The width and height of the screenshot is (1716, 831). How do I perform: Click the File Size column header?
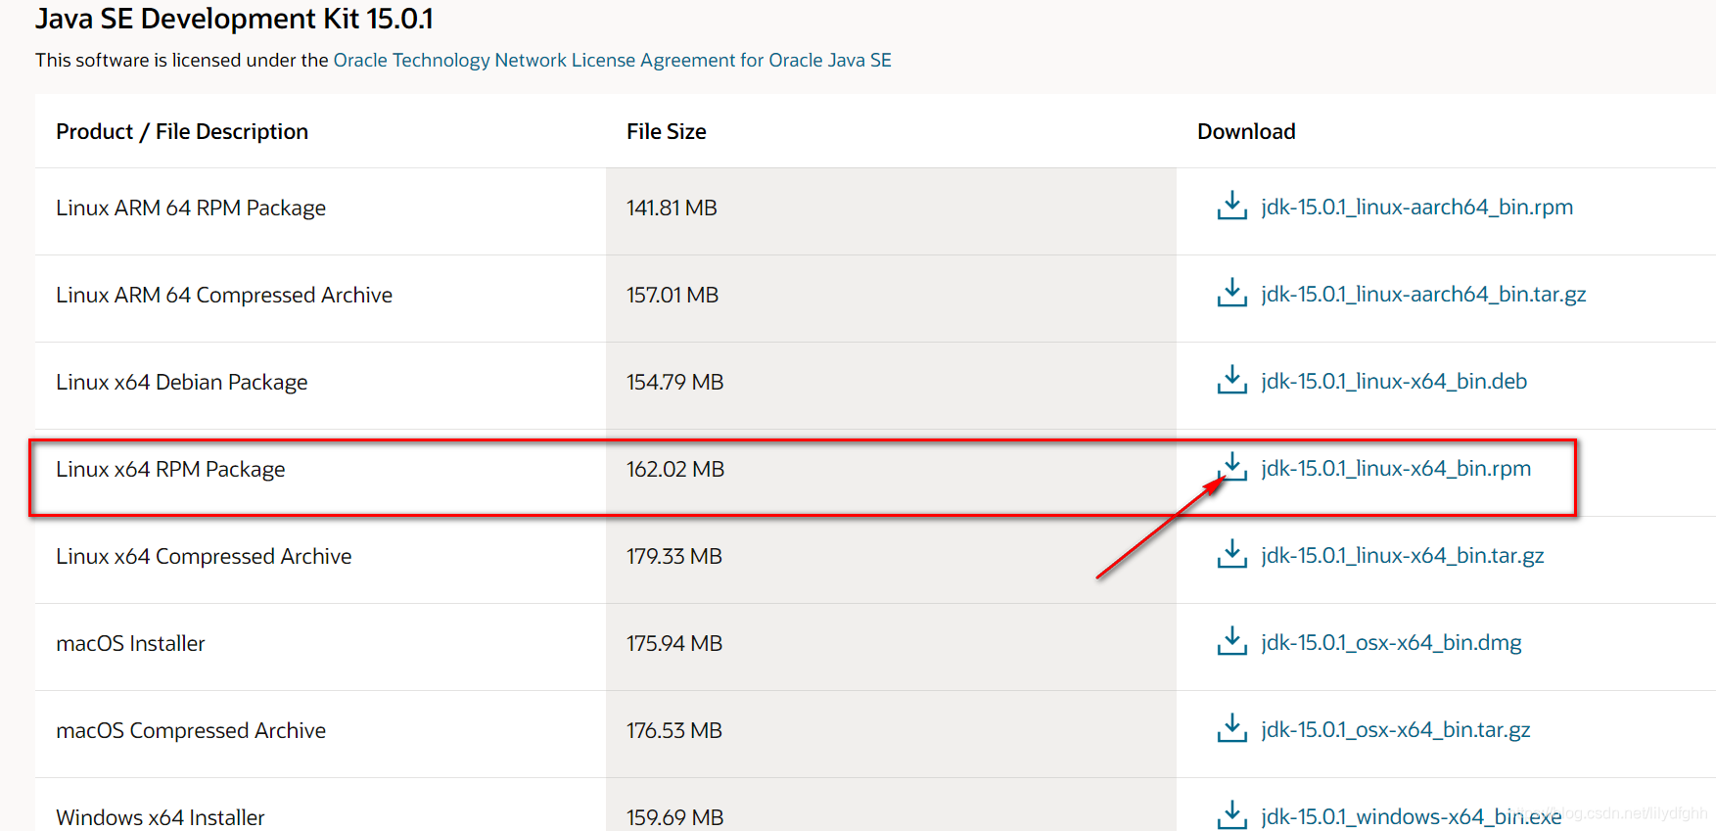coord(667,131)
